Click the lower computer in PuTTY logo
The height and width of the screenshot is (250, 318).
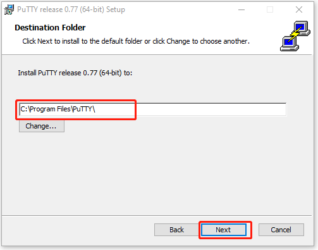[289, 44]
